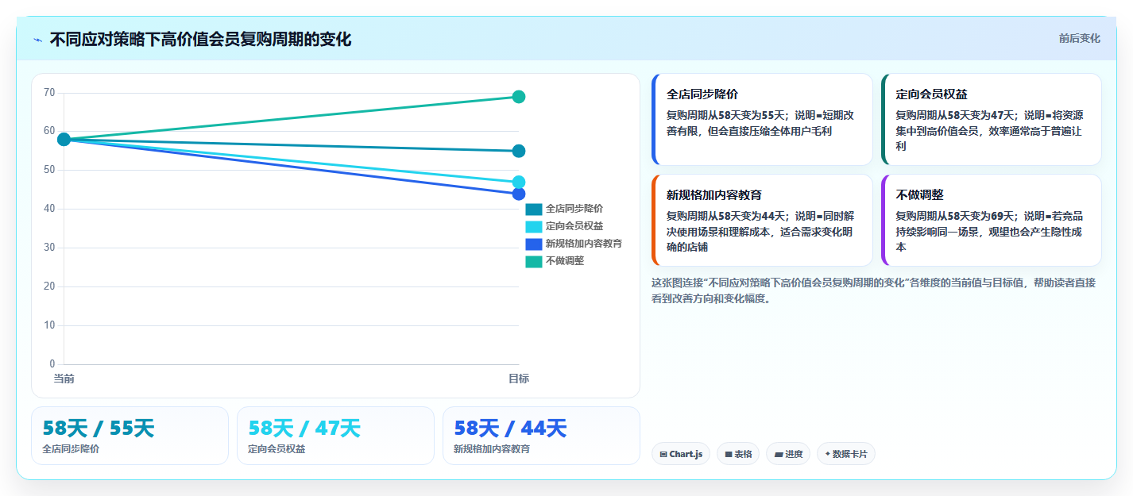Click the 定向会员权益 target point at 47

pyautogui.click(x=519, y=182)
